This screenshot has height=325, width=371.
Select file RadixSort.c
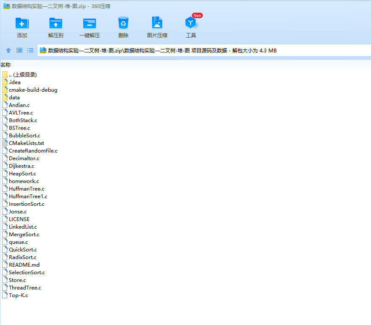[x=19, y=257]
